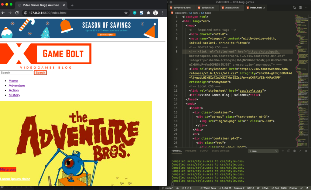Image resolution: width=311 pixels, height=190 pixels.
Task: Open the Chrome Extensions puzzle menu
Action: pos(149,13)
